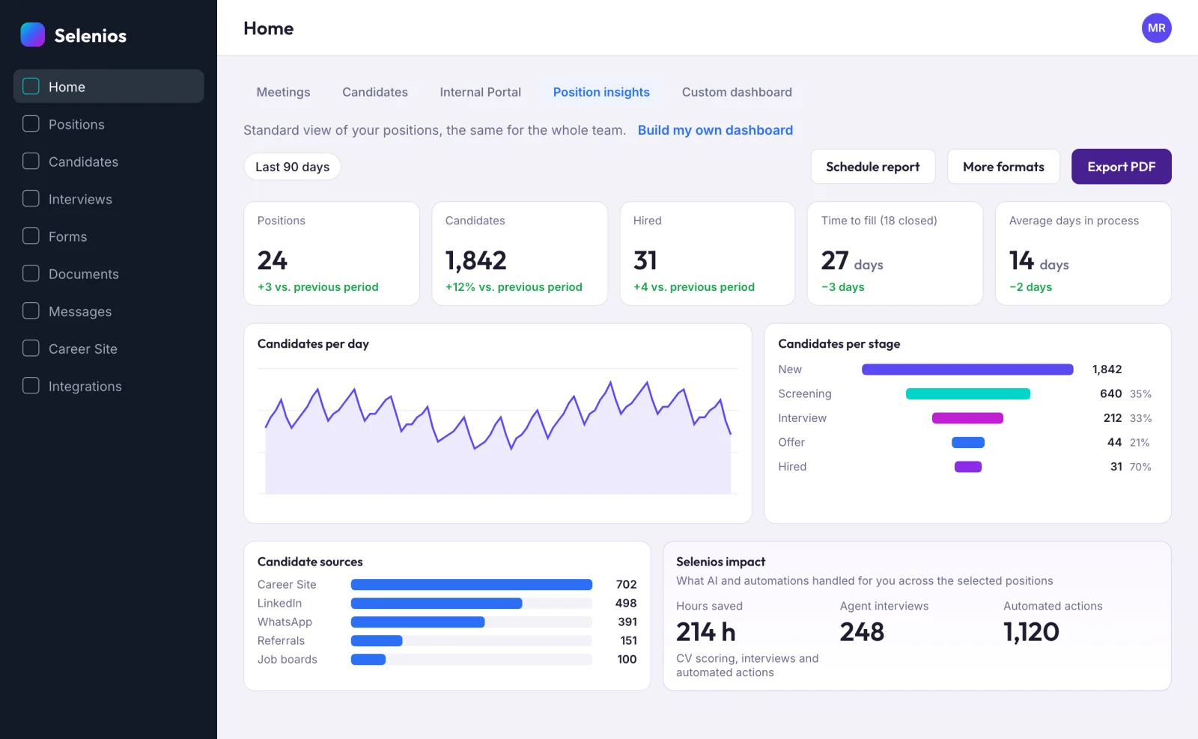Click the New stage purple bar
Viewport: 1198px width, 739px height.
coord(967,369)
